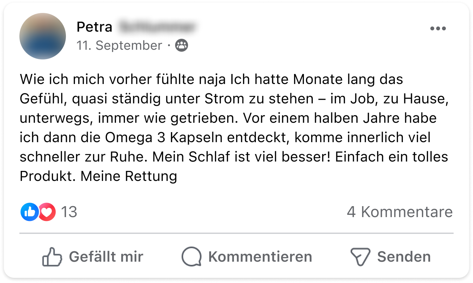Click the thumbs-up outline icon for liking
This screenshot has width=473, height=283.
pos(52,257)
